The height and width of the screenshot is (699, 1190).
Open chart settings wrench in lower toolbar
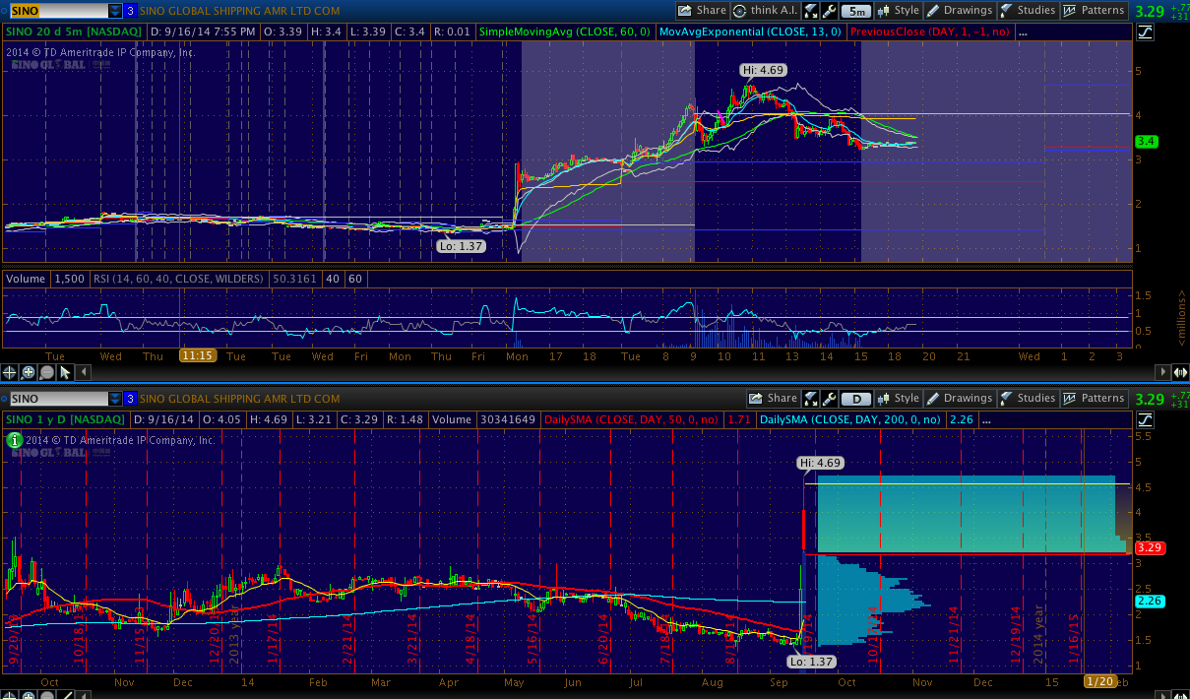(x=829, y=399)
